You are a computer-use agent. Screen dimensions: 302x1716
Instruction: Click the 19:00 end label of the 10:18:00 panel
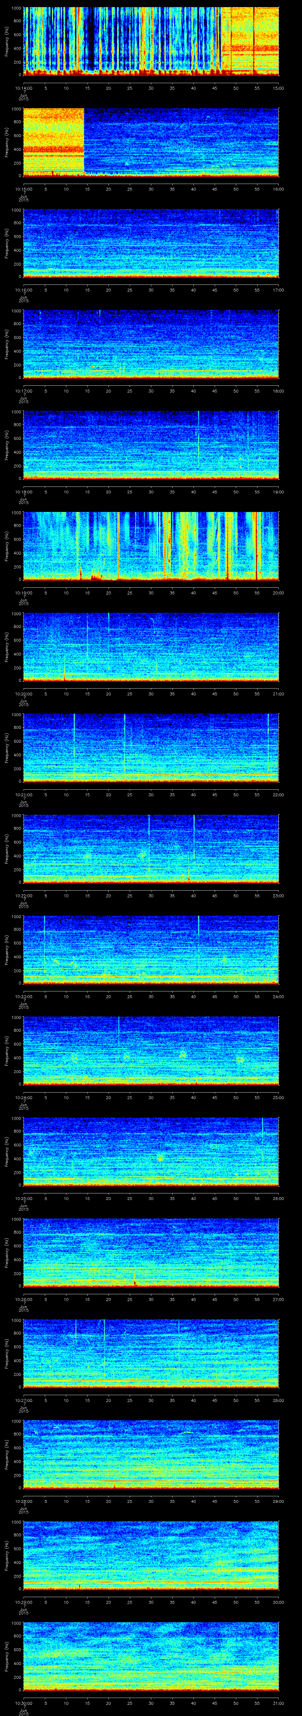278,492
